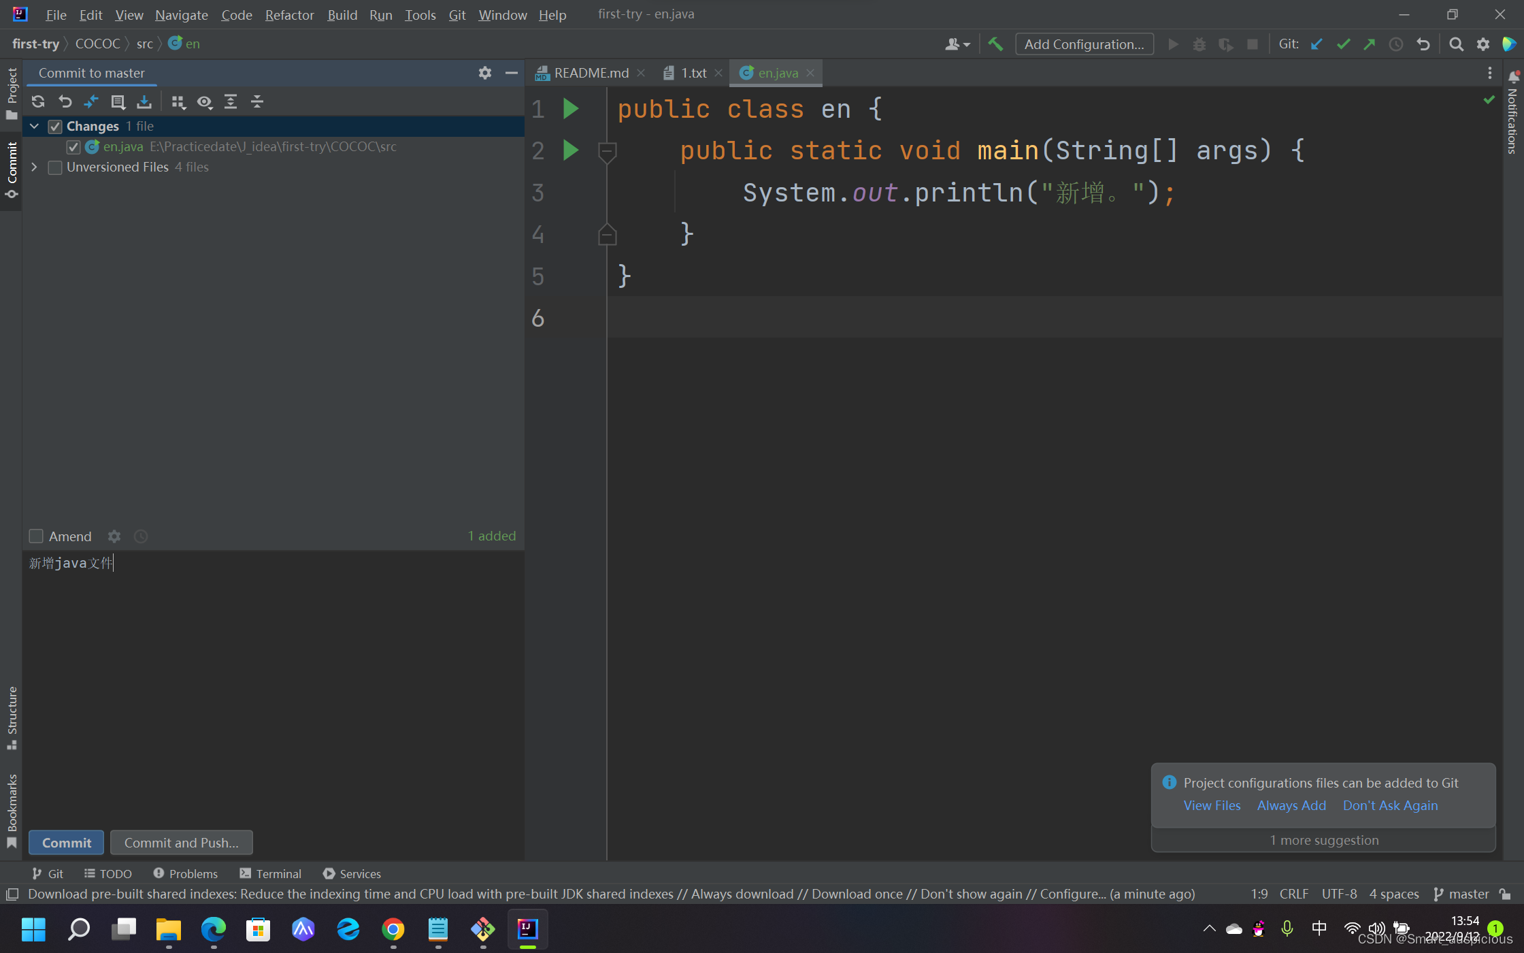This screenshot has width=1524, height=953.
Task: Switch to the README.md tab
Action: [591, 73]
